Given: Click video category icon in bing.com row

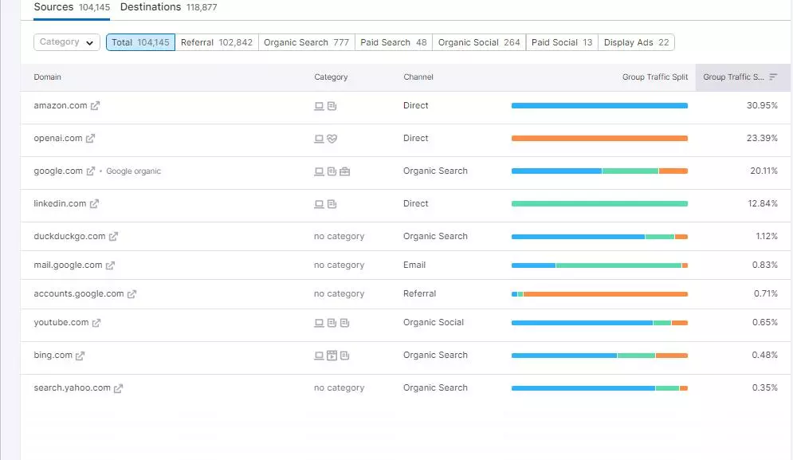Looking at the screenshot, I should click(332, 356).
